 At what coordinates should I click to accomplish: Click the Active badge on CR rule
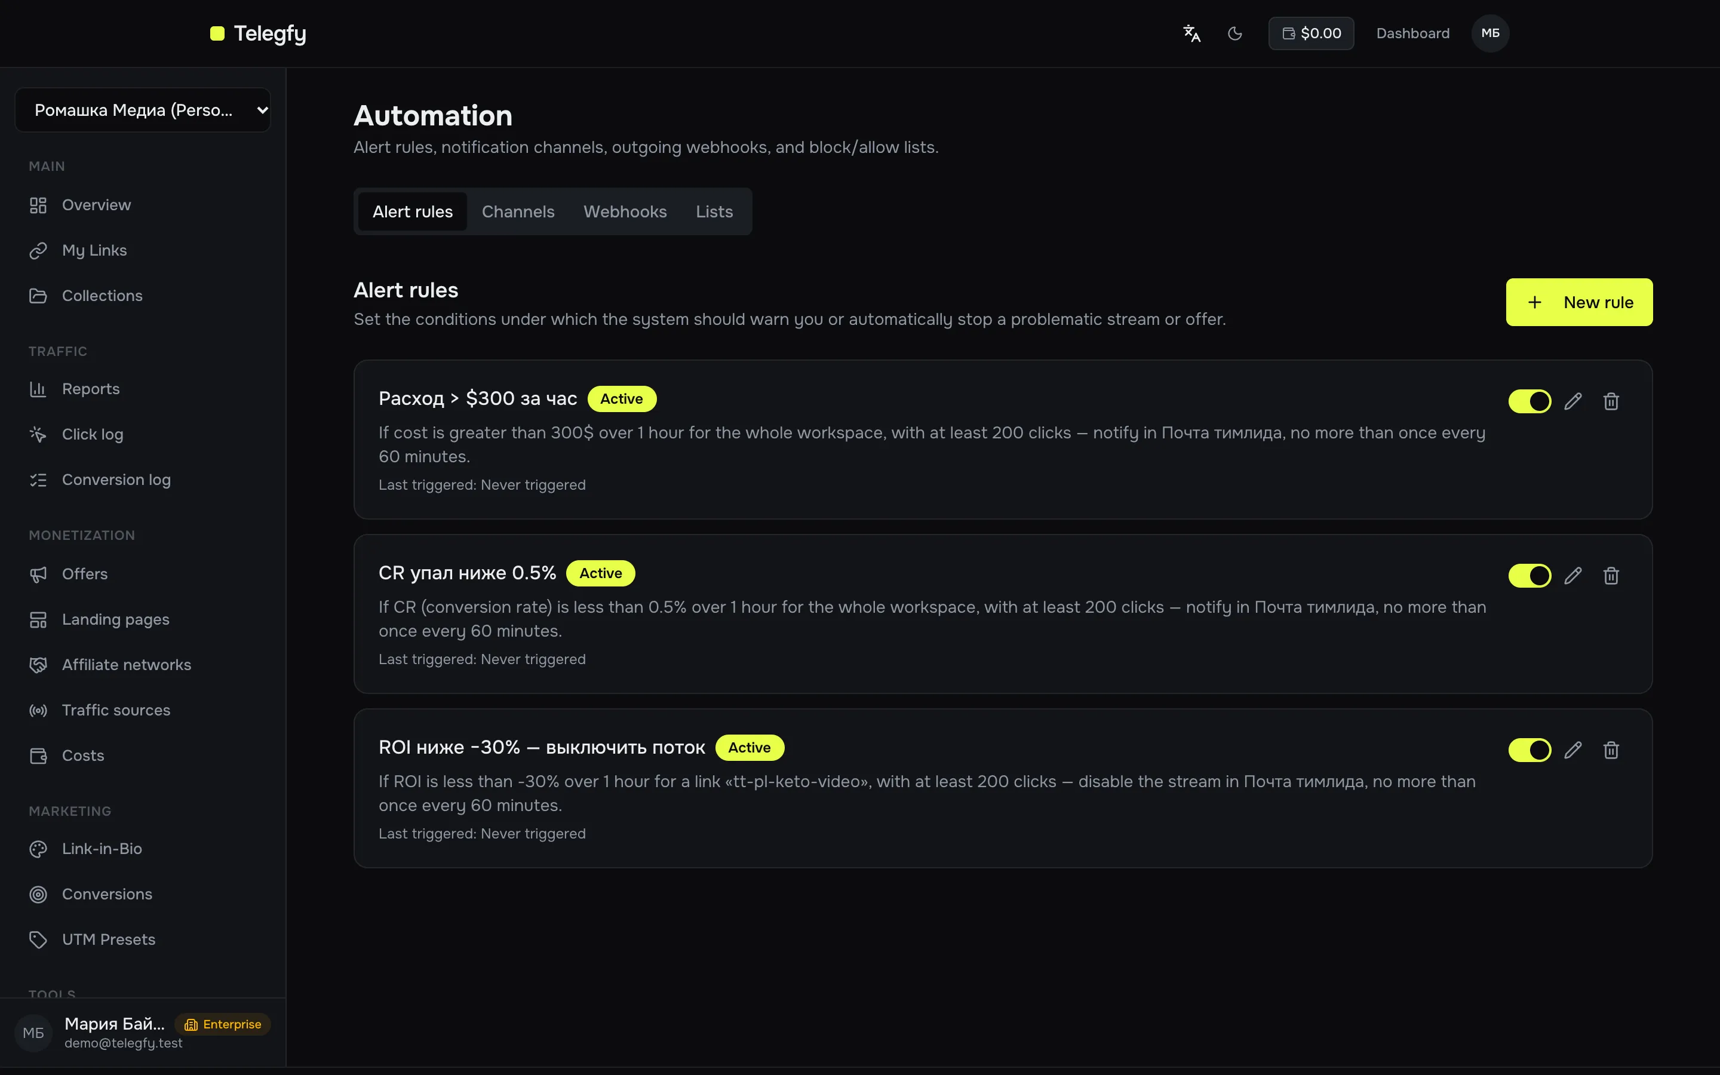(601, 574)
